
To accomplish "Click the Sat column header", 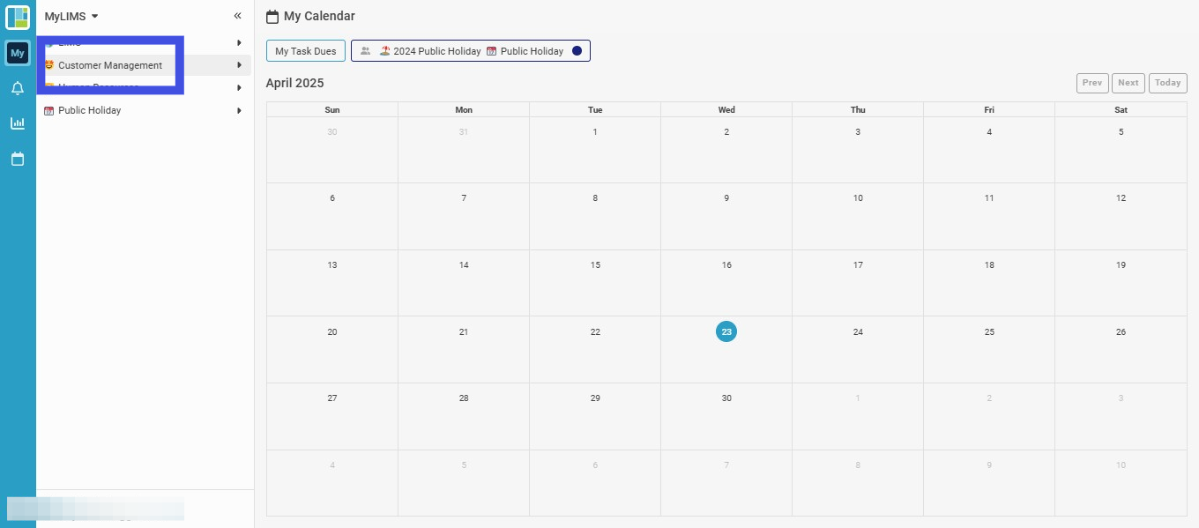I will click(1121, 110).
